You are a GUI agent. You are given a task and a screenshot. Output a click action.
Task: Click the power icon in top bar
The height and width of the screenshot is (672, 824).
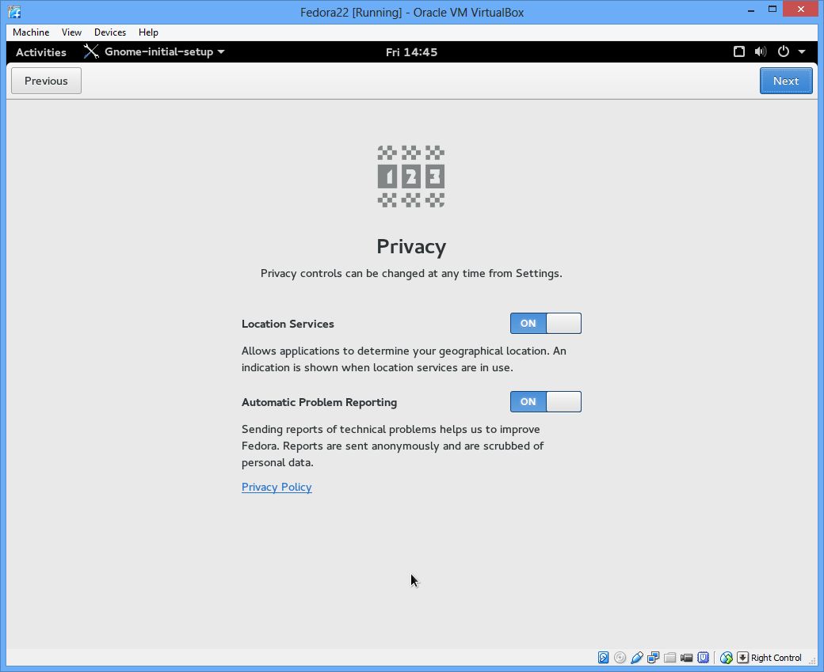(784, 51)
